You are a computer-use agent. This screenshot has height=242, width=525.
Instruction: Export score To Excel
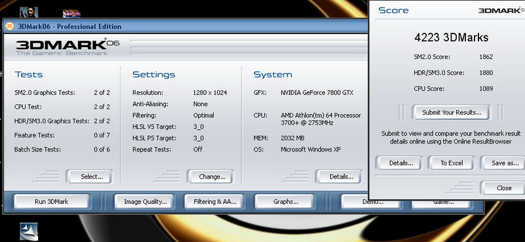[451, 163]
